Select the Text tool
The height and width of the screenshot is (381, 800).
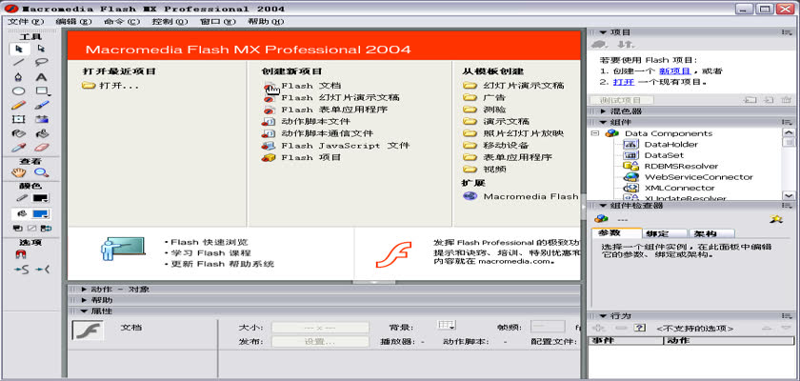click(x=41, y=77)
